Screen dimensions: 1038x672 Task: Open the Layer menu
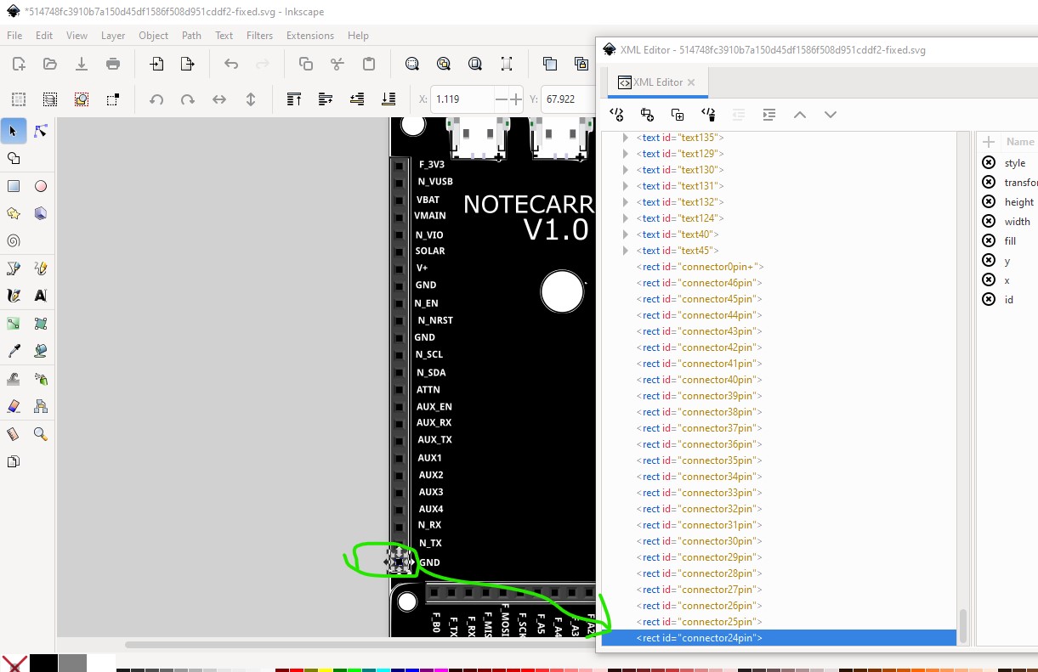[x=113, y=36]
